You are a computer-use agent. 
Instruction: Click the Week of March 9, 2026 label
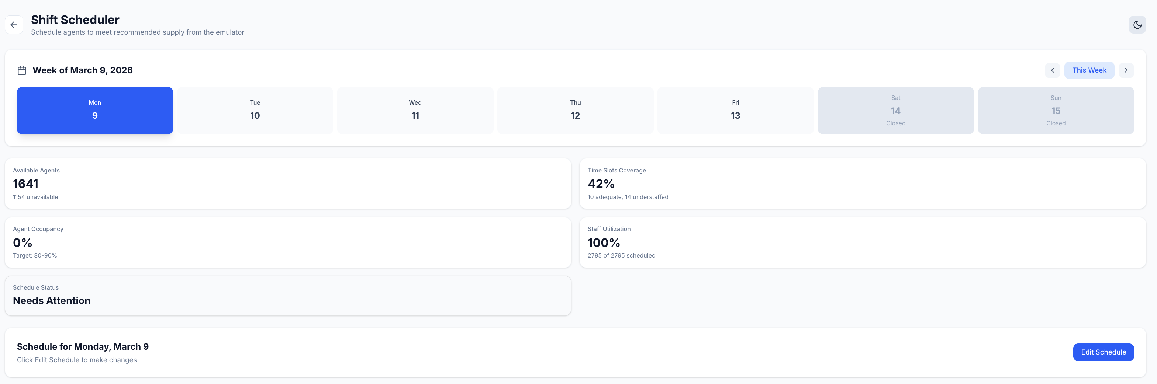tap(82, 70)
